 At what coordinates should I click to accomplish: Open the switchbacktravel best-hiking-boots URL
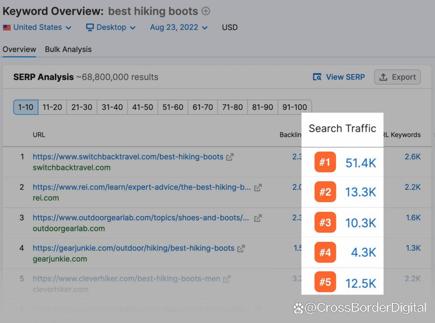click(128, 157)
